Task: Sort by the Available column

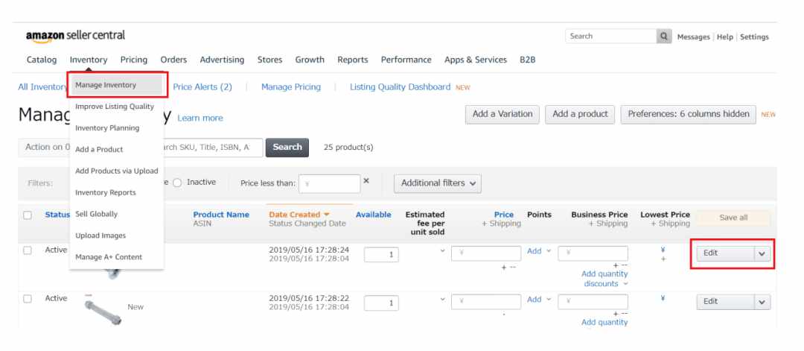Action: click(x=373, y=215)
